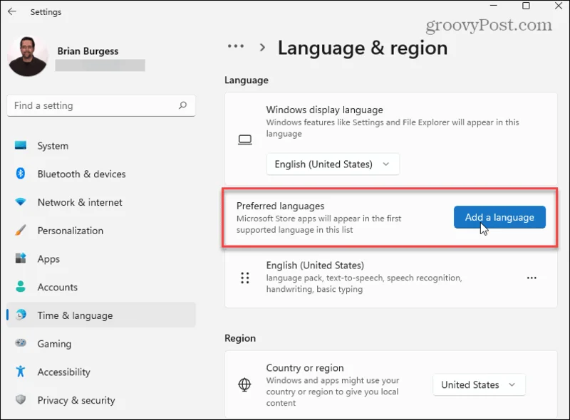Click the Preferred languages heading
This screenshot has height=420, width=570.
280,206
